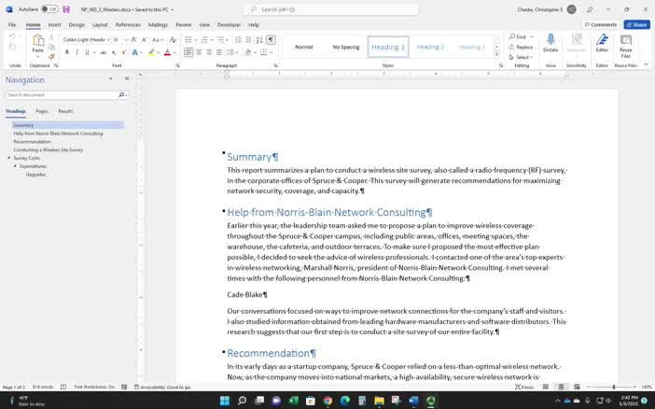Clear all formatting icon

click(173, 39)
